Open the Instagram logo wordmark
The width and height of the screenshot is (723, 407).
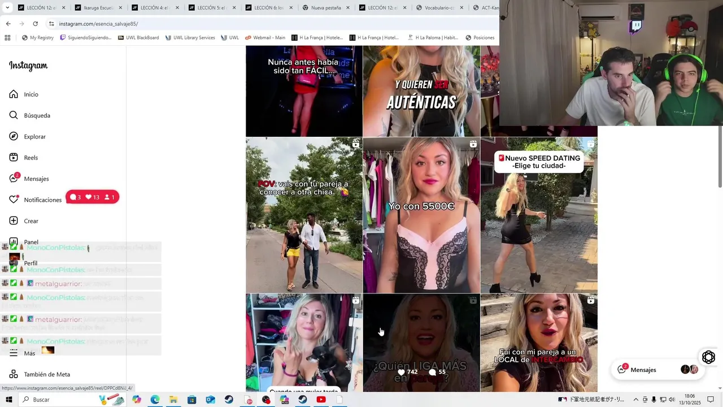(28, 66)
